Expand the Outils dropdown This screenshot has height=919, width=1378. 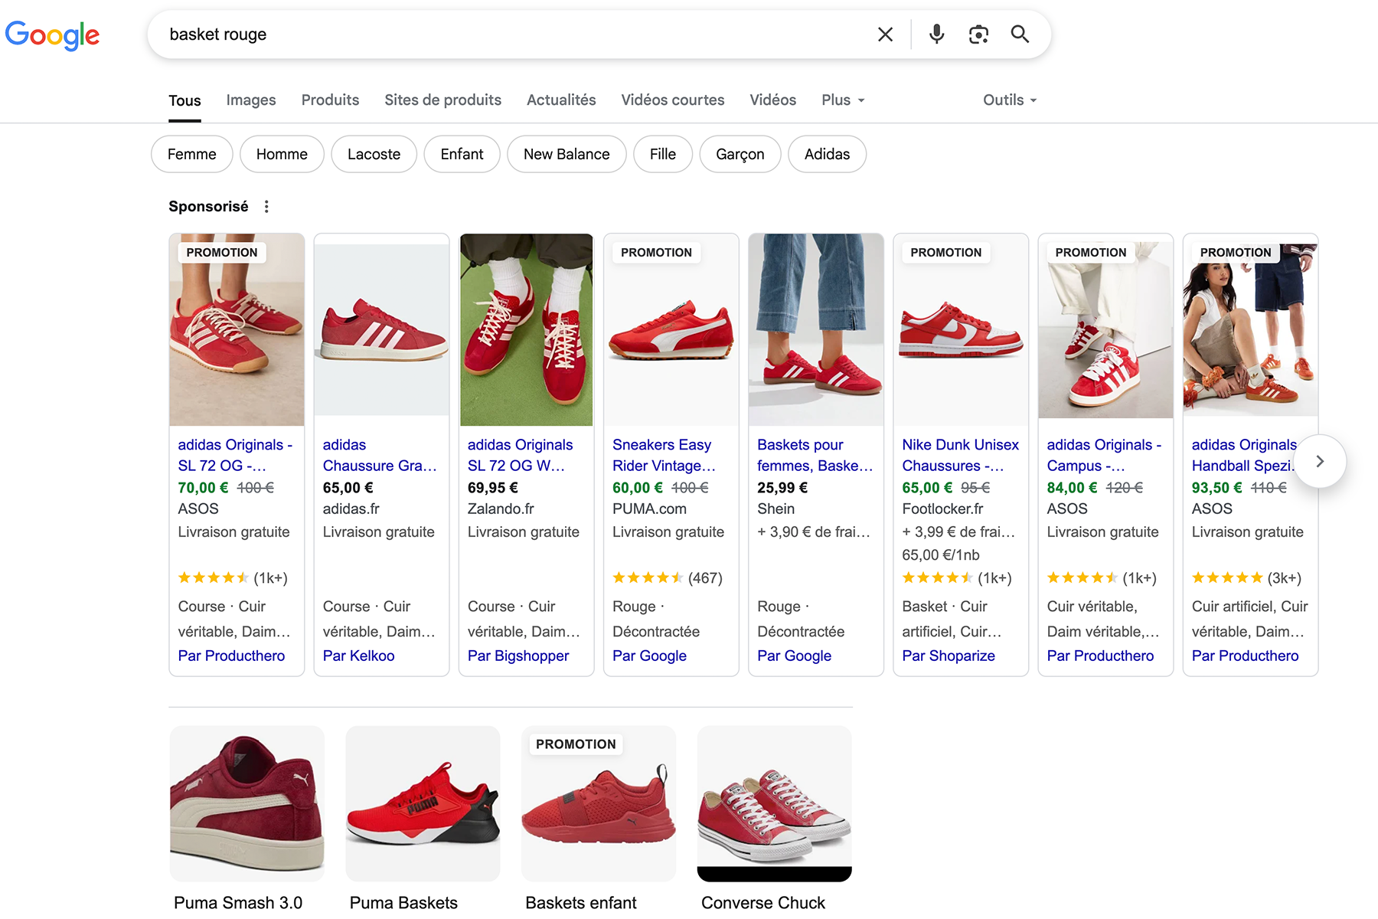pos(1010,100)
